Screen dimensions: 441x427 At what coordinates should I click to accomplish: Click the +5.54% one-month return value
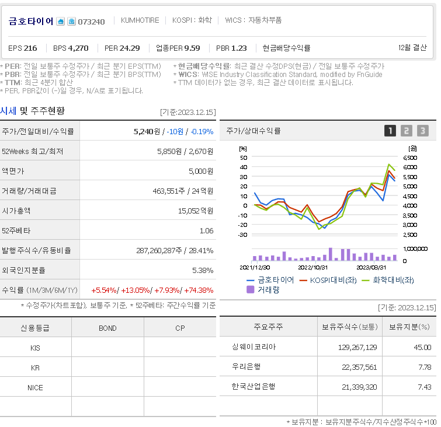click(104, 290)
